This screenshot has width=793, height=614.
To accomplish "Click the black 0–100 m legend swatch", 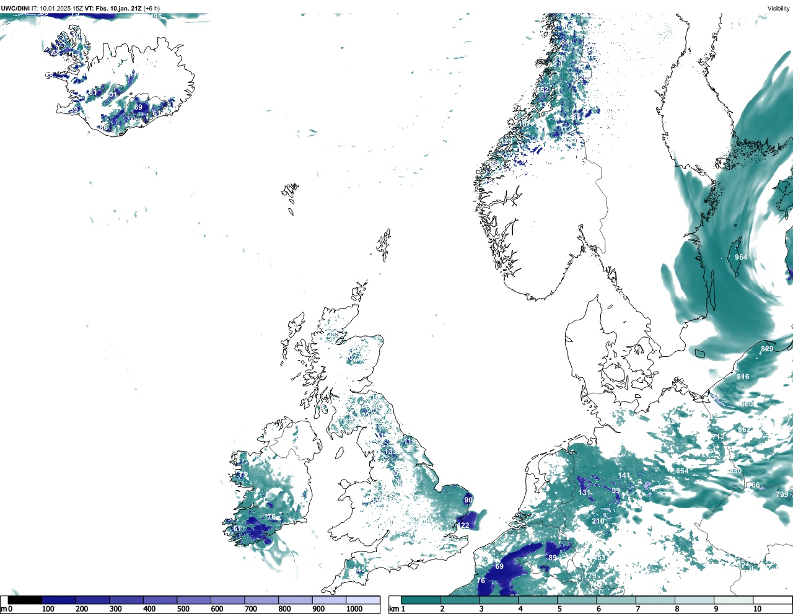I will [x=25, y=600].
